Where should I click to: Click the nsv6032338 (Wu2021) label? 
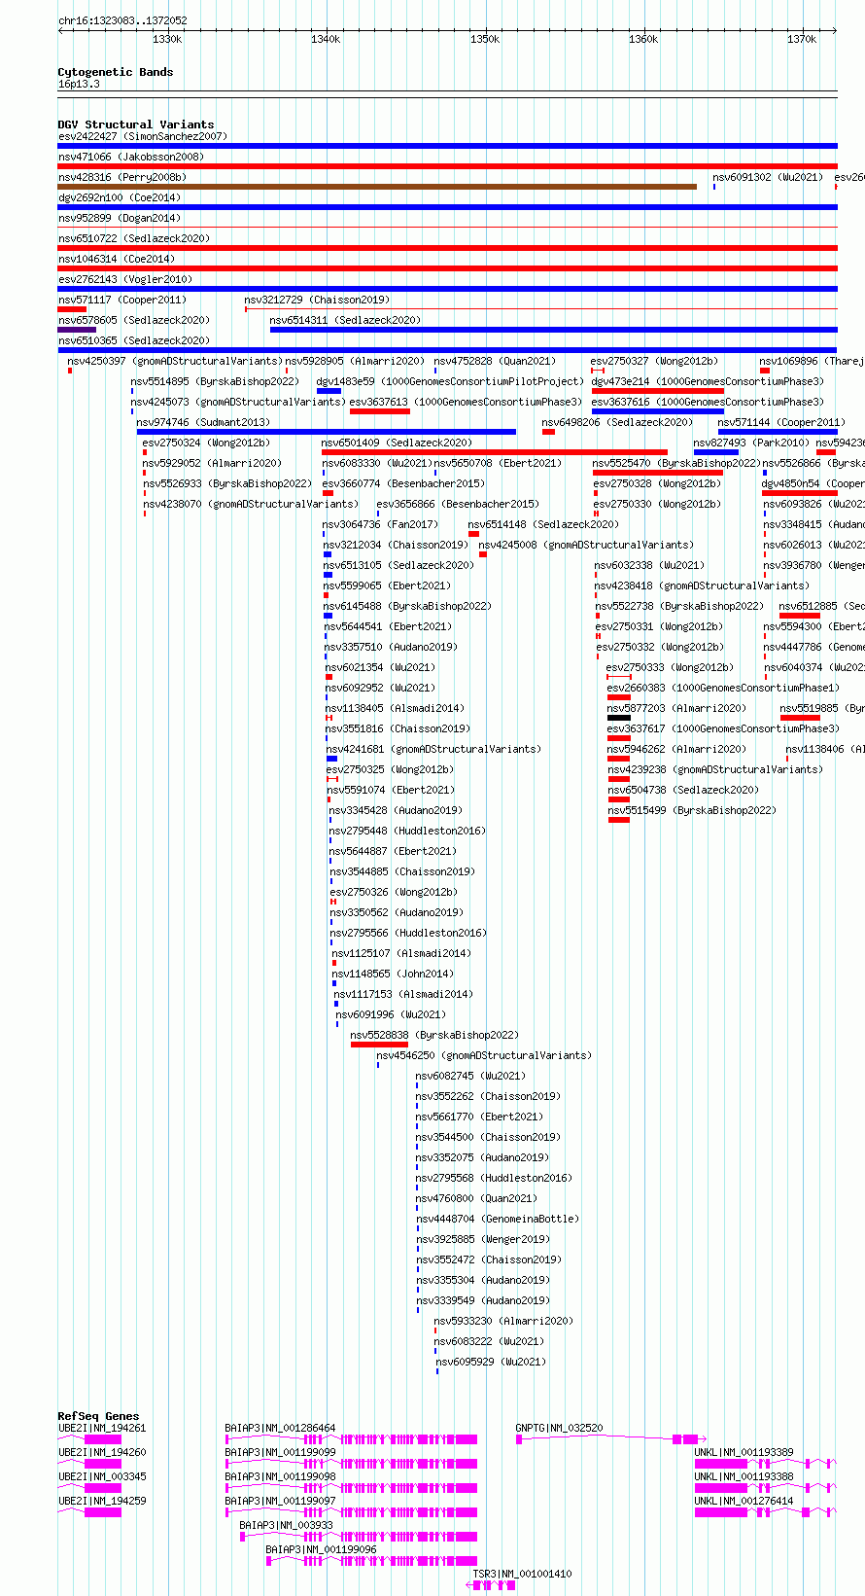click(x=650, y=565)
